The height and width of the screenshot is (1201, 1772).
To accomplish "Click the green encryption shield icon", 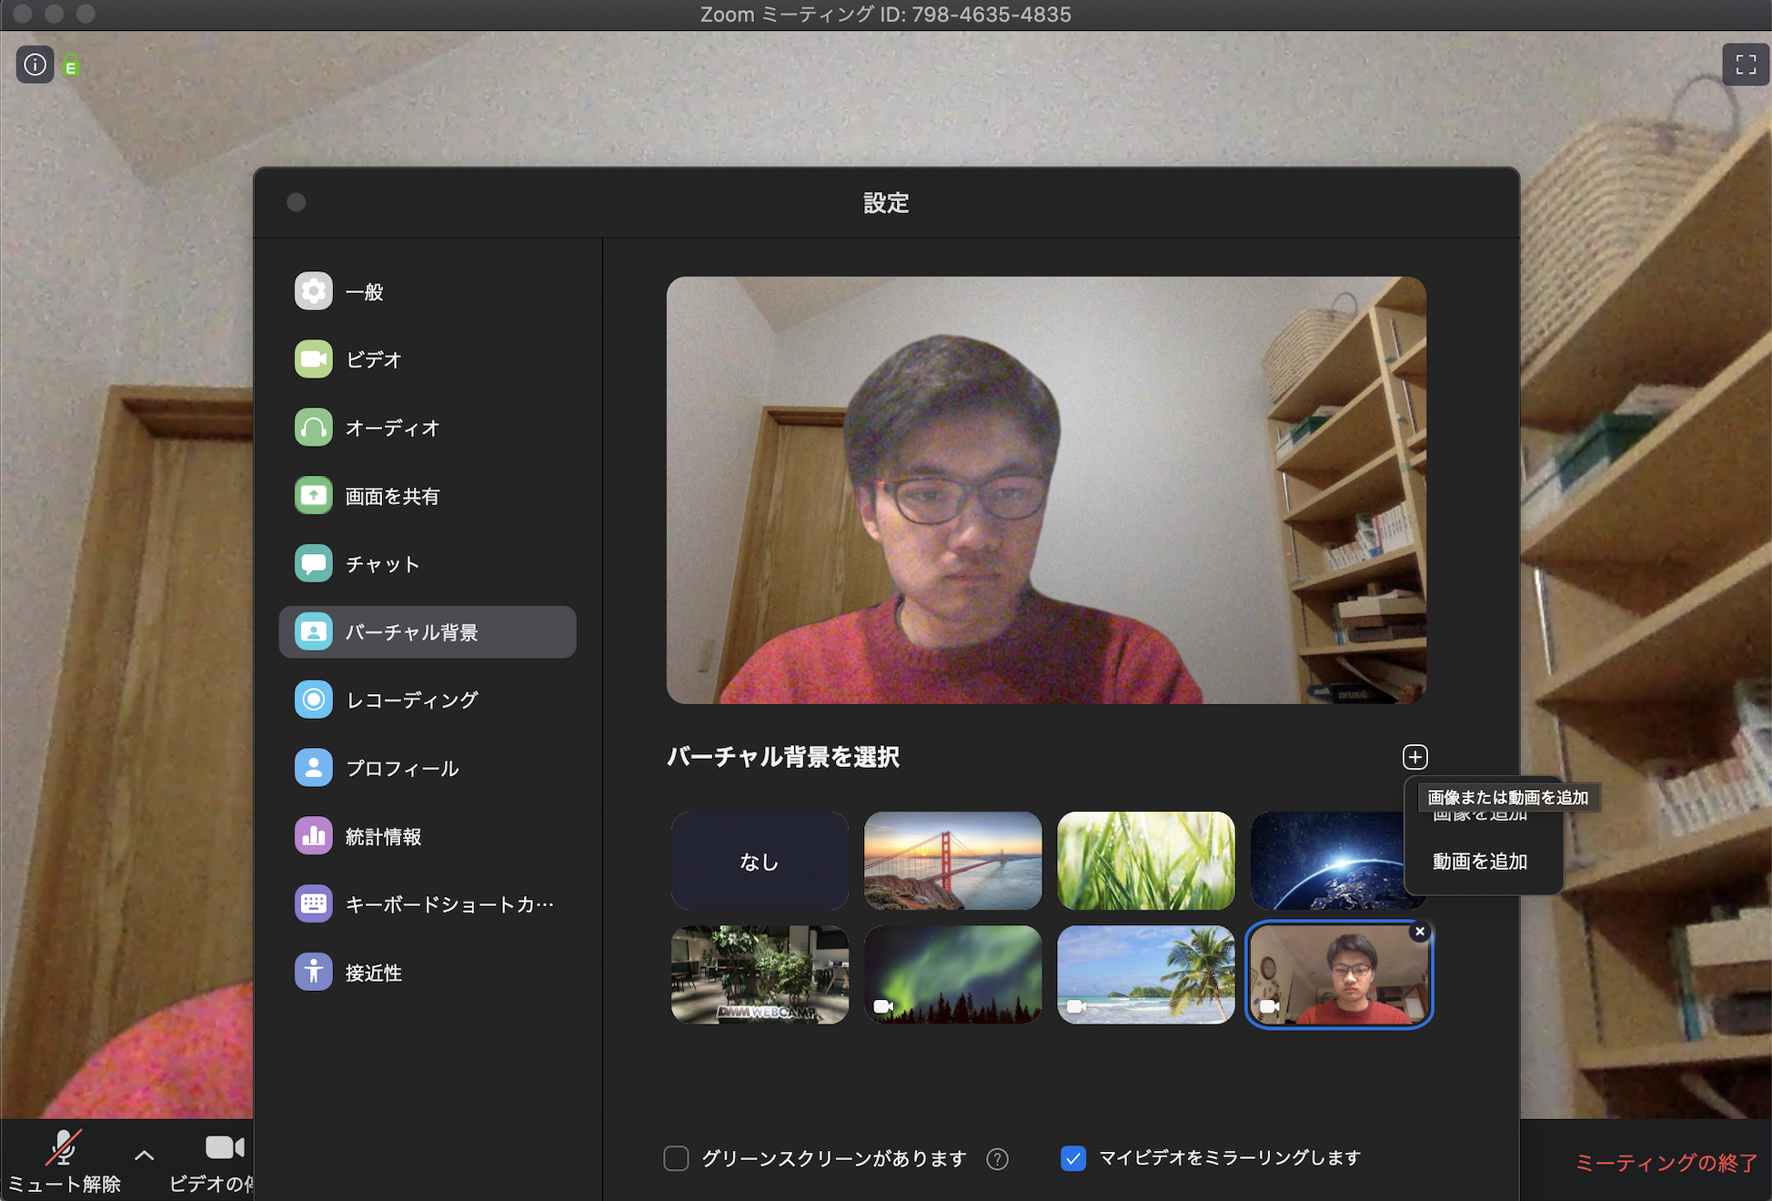I will coord(71,66).
